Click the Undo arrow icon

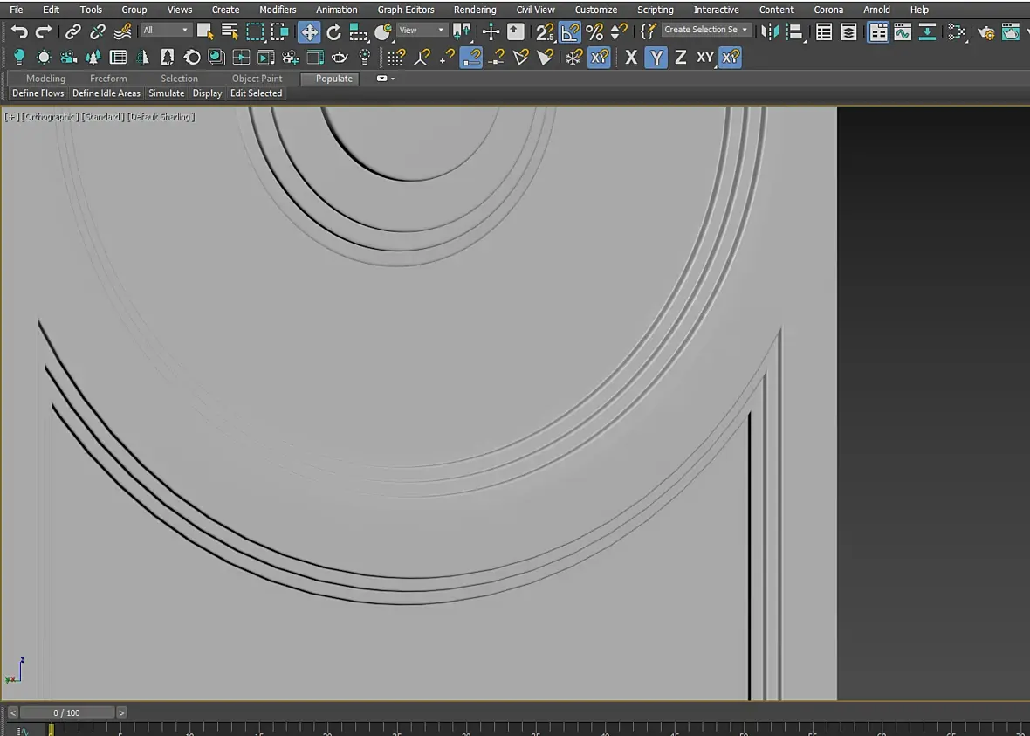pos(19,32)
